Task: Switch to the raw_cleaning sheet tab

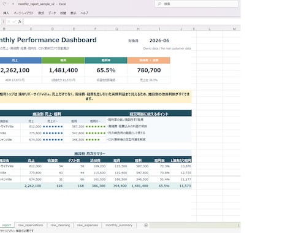Action: tap(60, 225)
